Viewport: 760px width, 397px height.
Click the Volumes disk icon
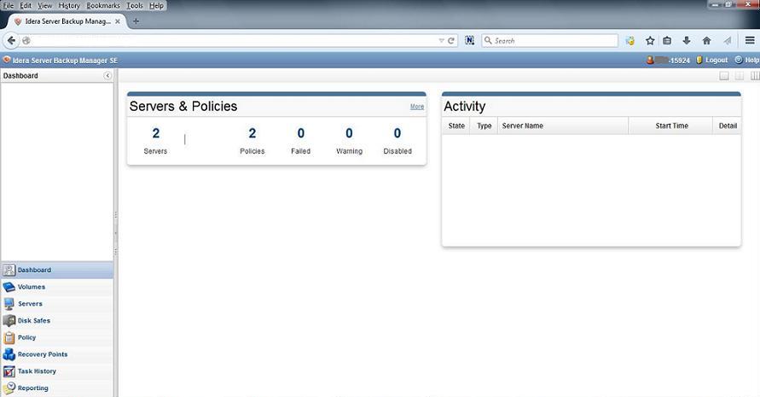click(x=9, y=287)
